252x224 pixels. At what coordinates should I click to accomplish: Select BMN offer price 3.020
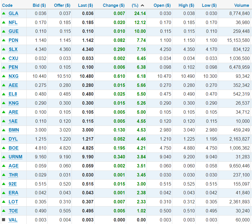(x=65, y=130)
